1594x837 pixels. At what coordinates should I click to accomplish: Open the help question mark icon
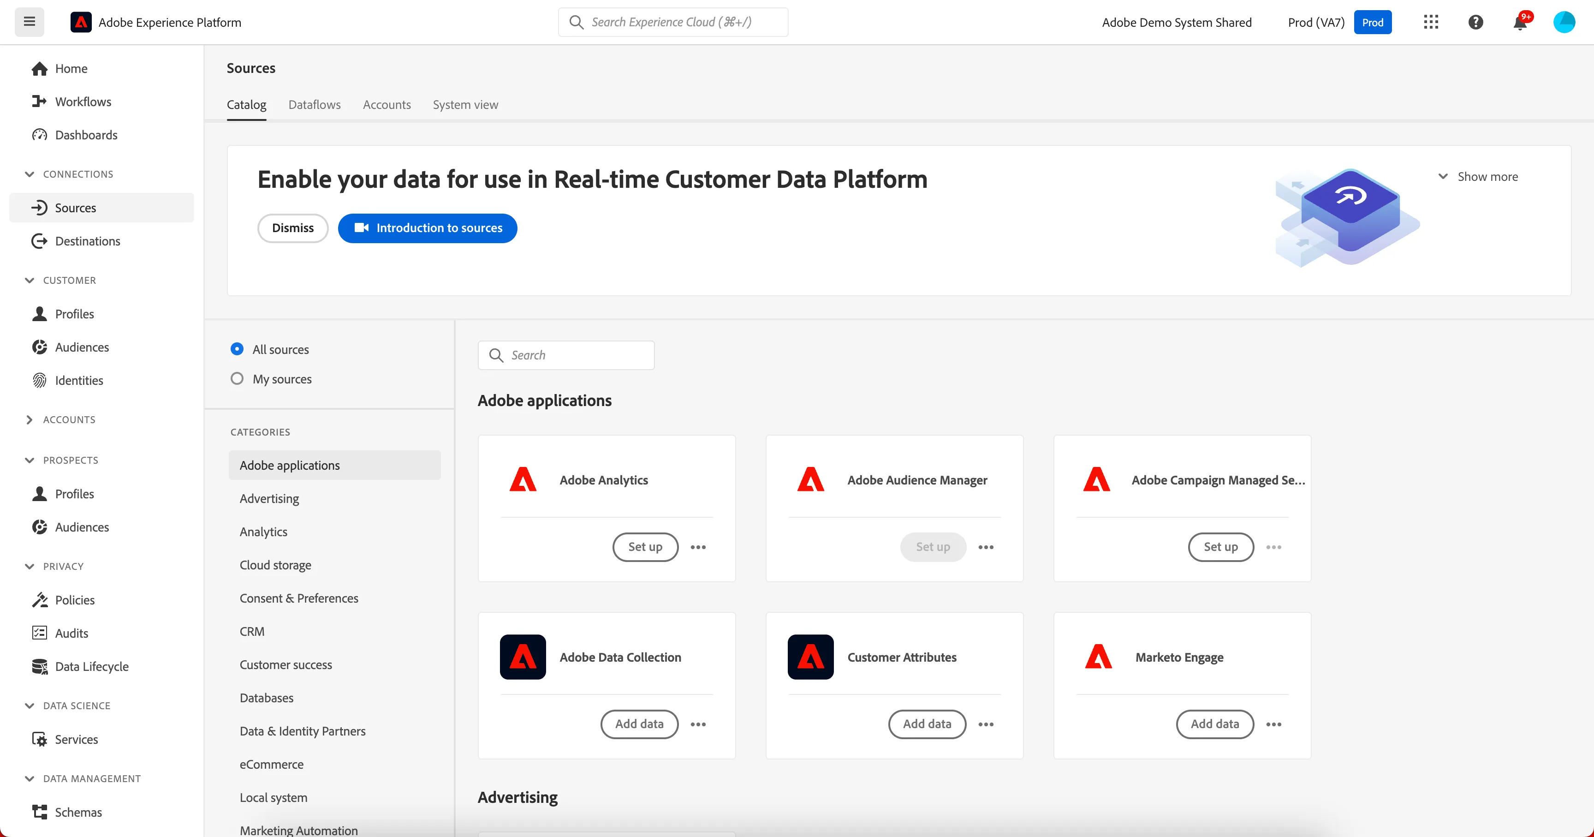coord(1476,22)
